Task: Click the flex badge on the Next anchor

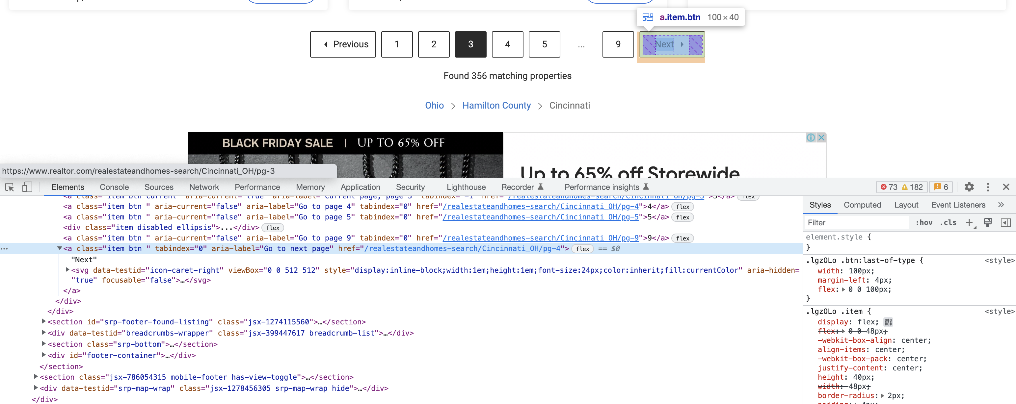Action: (x=582, y=249)
